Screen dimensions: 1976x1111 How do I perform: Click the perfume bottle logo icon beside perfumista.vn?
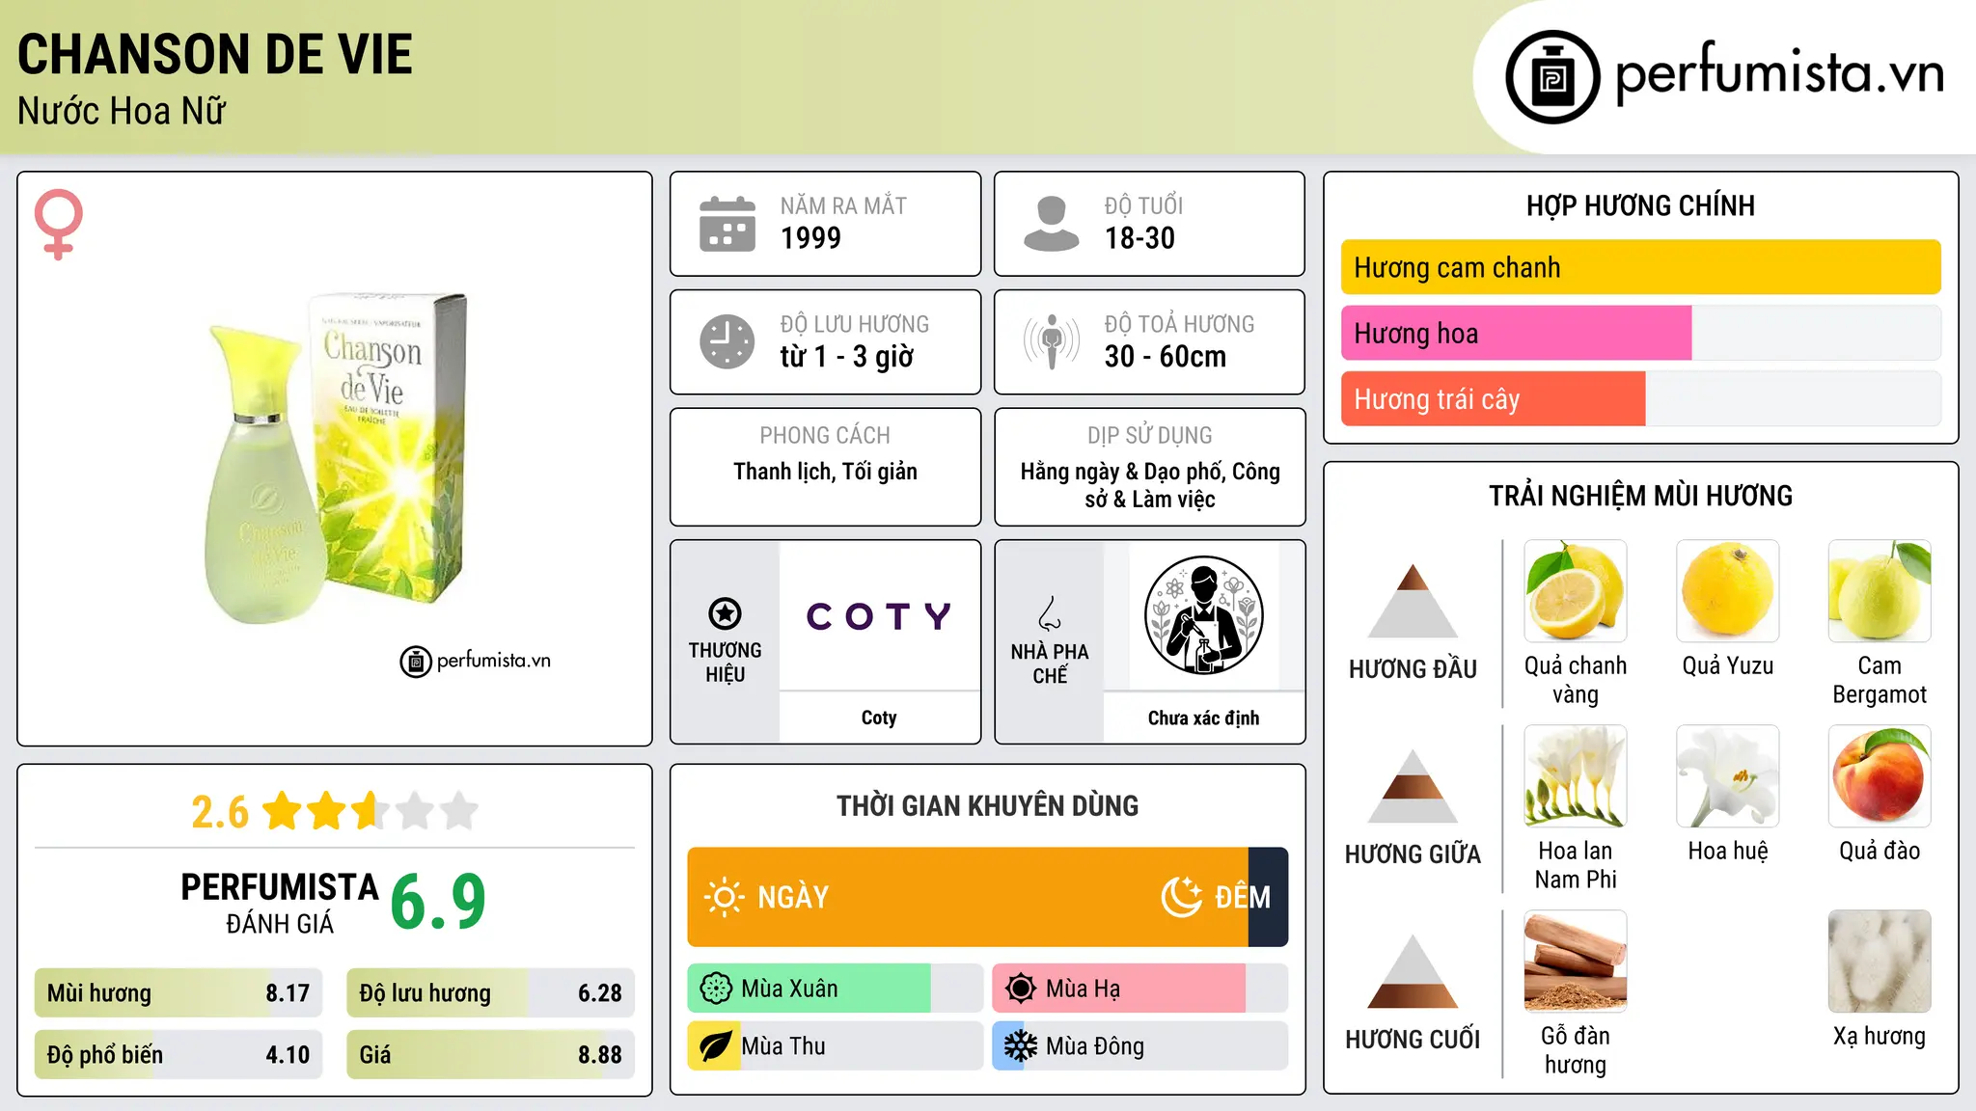(x=1552, y=77)
